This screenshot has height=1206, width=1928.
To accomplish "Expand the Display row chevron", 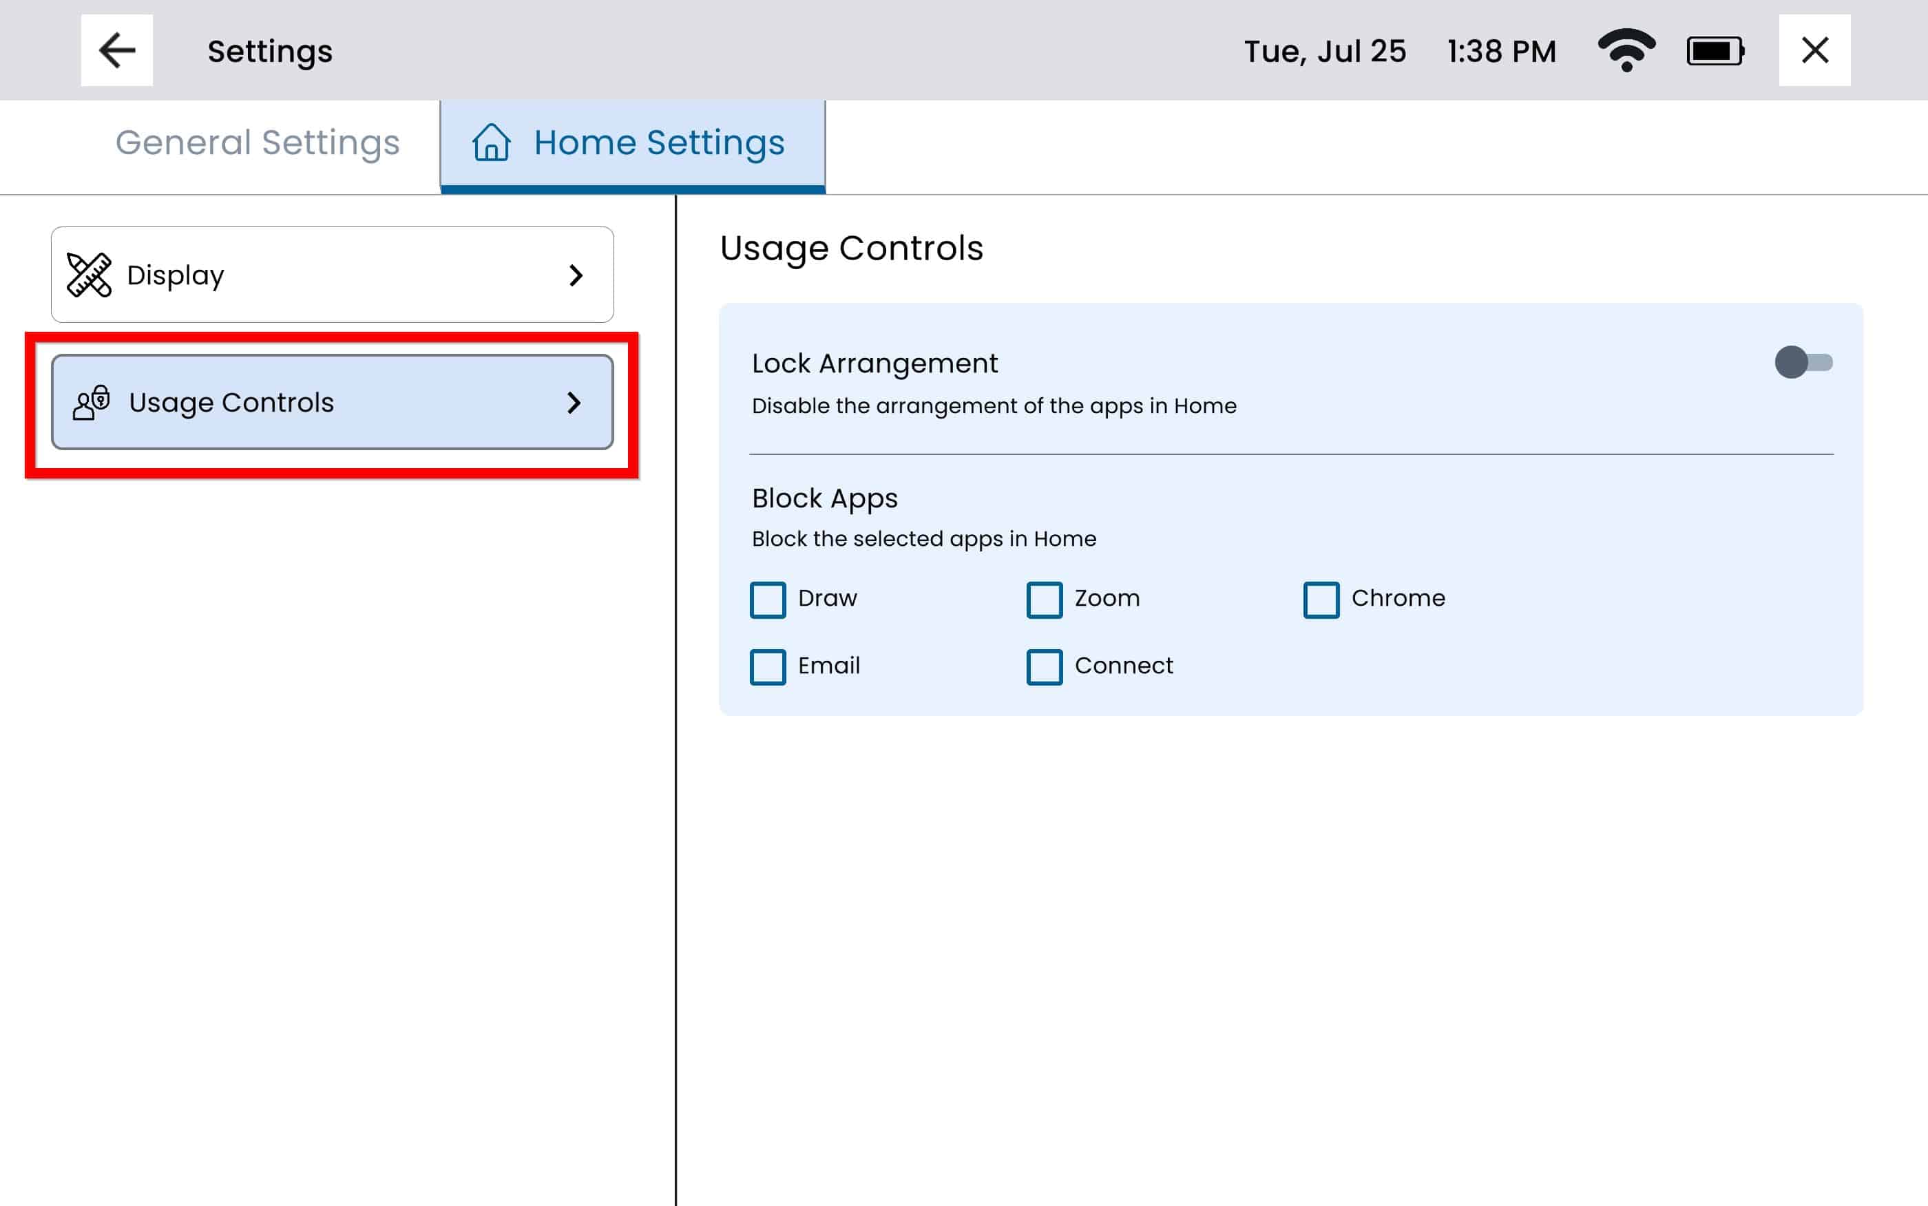I will (x=576, y=275).
